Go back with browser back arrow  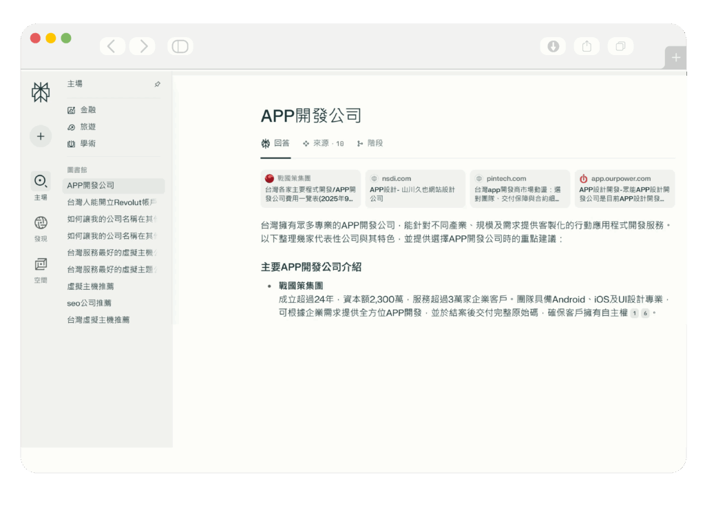112,46
